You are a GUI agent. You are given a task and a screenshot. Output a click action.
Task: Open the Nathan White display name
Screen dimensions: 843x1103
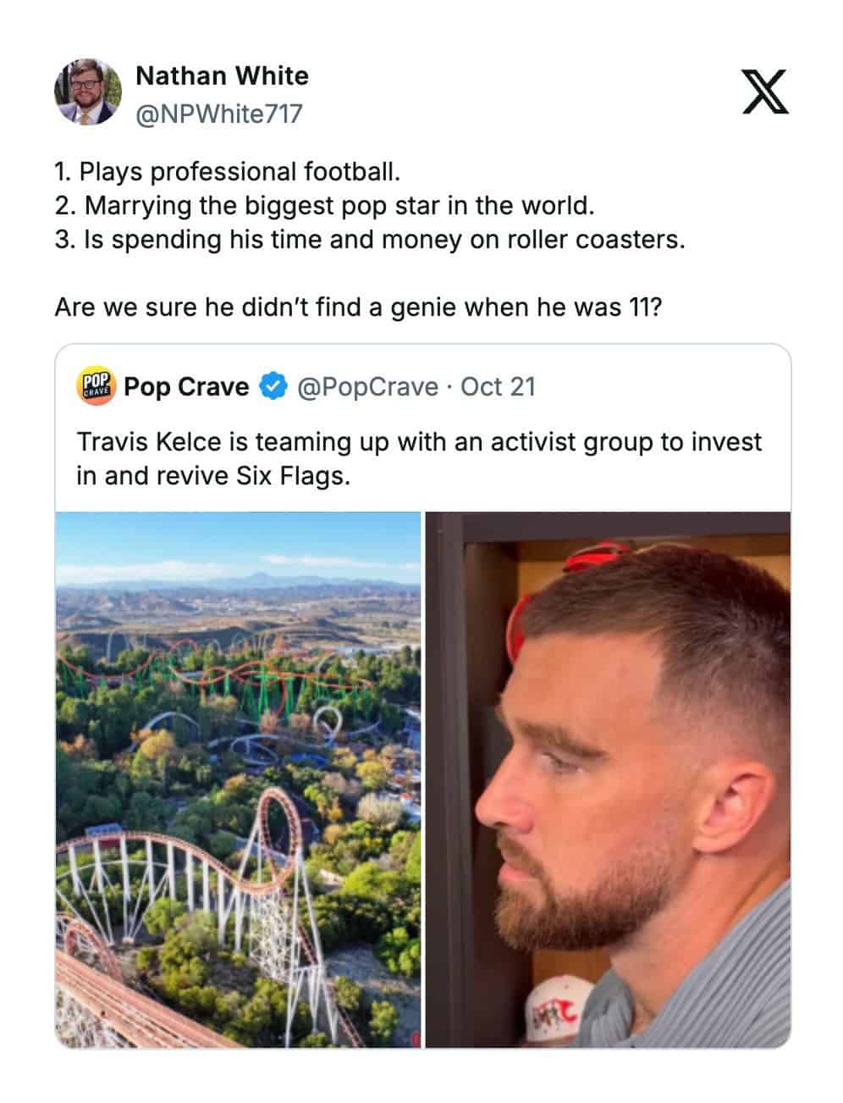(222, 76)
